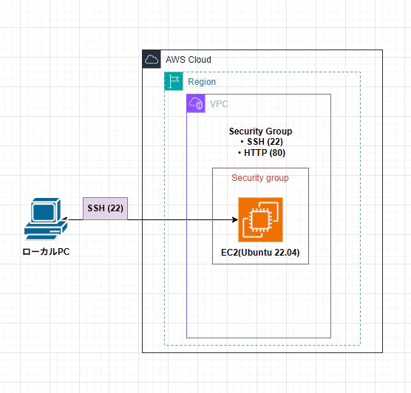The height and width of the screenshot is (393, 411).
Task: Select the AWS Cloud label text
Action: coord(188,60)
